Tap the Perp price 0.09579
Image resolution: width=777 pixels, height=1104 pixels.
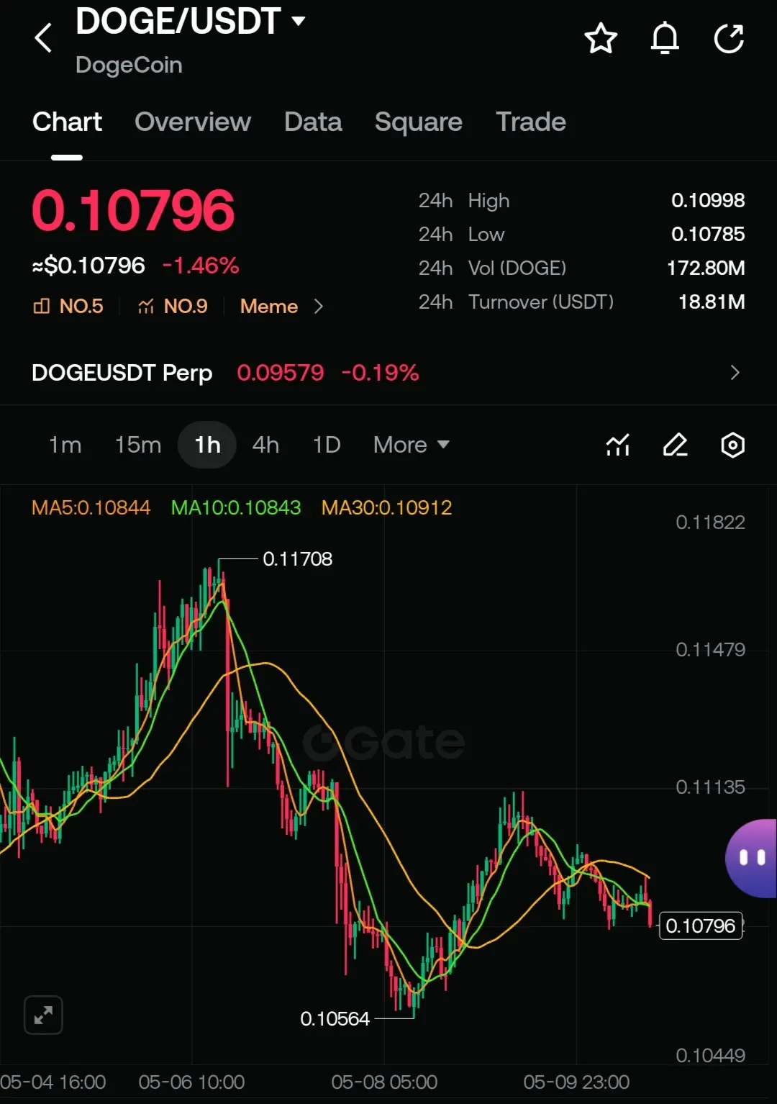pos(281,373)
